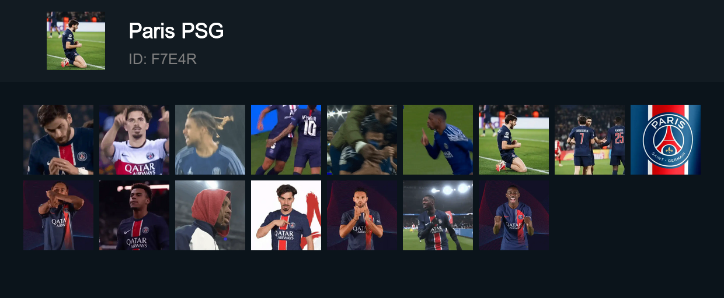Click the Paris PSG profile avatar image
The height and width of the screenshot is (298, 724).
(76, 41)
